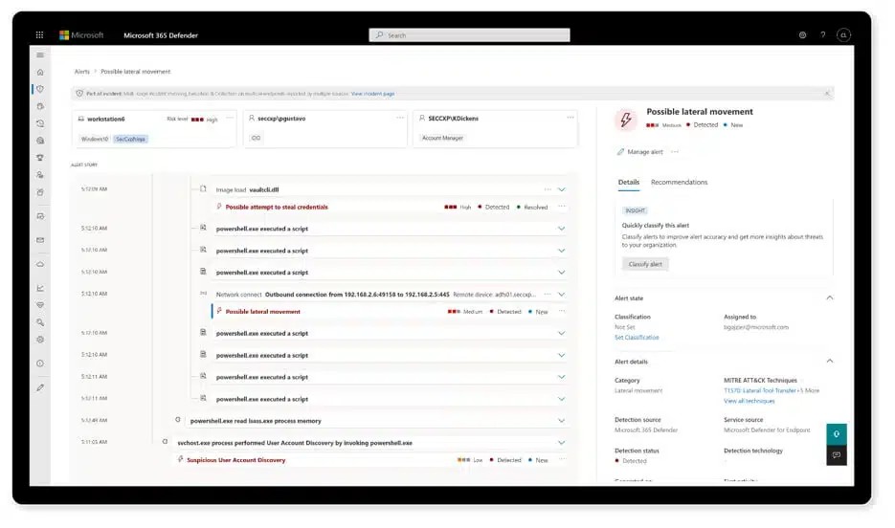Click Set Classification link
895x528 pixels.
point(637,338)
